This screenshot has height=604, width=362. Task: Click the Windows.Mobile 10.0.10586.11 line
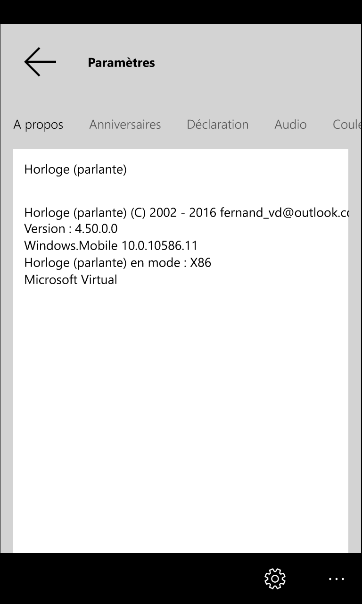click(111, 246)
